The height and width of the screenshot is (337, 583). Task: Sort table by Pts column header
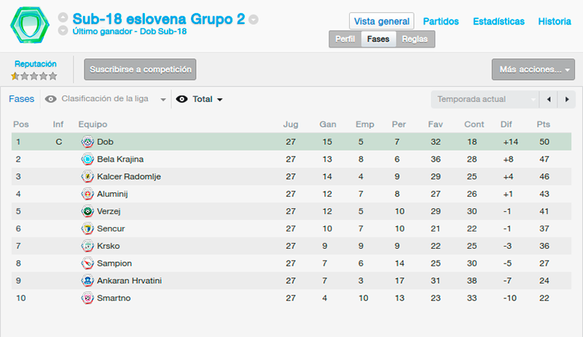[x=543, y=124]
